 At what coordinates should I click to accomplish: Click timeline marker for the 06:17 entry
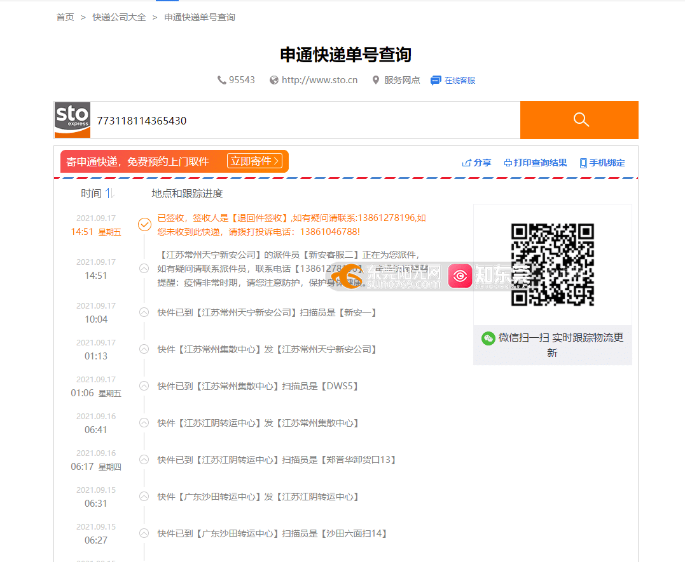click(144, 460)
